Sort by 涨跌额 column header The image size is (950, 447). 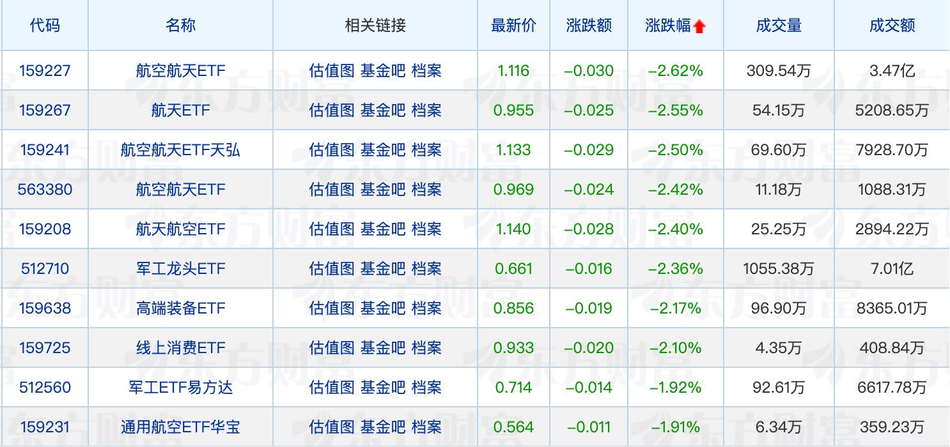[589, 26]
